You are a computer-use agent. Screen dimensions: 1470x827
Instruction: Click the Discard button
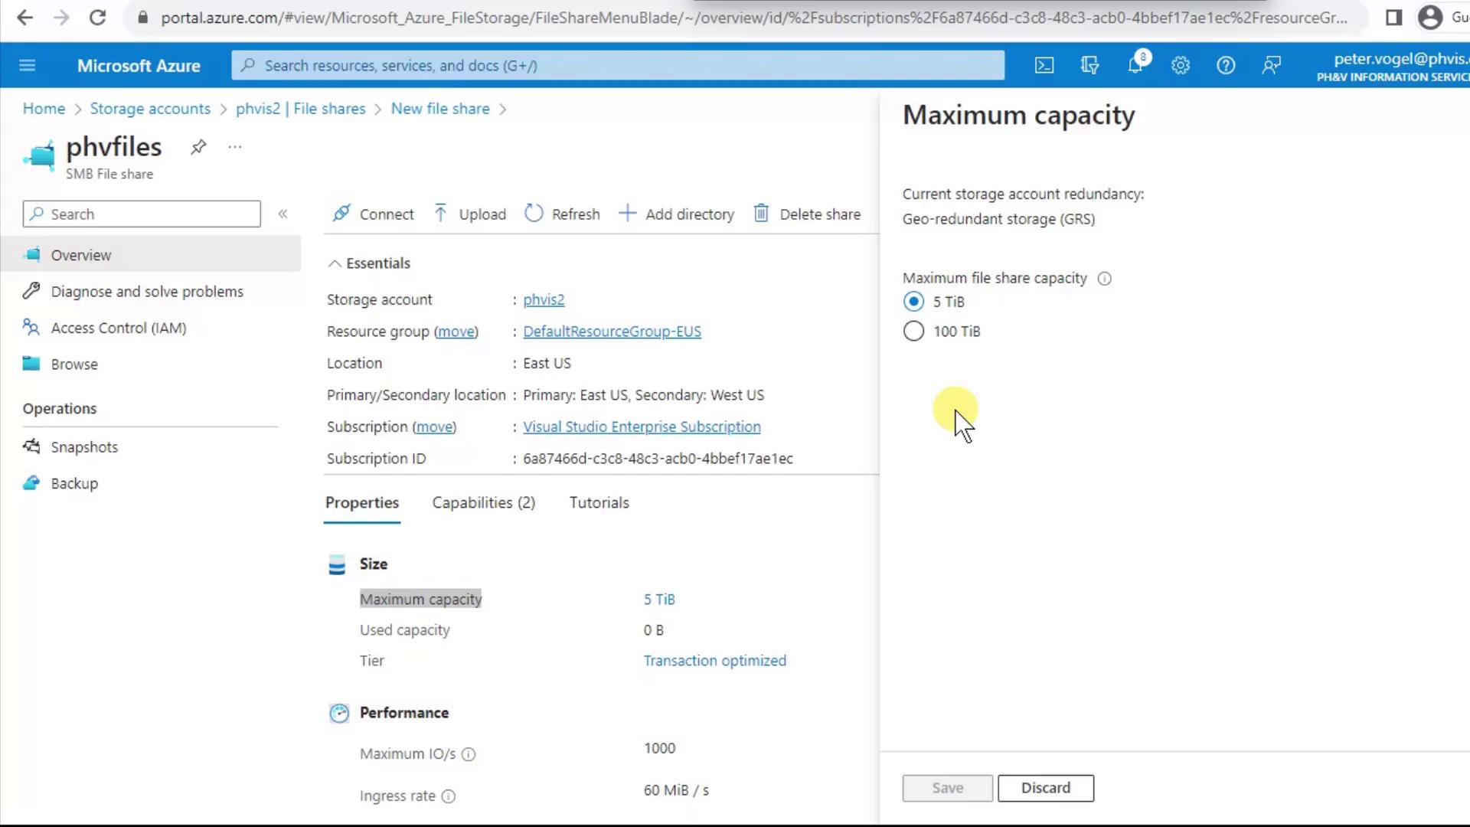(x=1045, y=788)
